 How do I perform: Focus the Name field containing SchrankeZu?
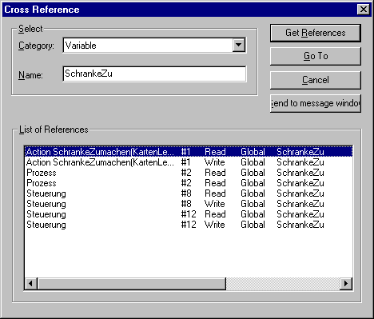pos(154,74)
